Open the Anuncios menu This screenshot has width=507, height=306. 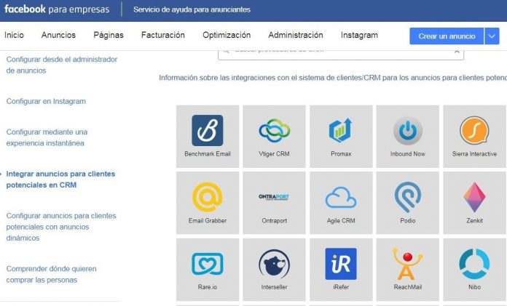(58, 35)
